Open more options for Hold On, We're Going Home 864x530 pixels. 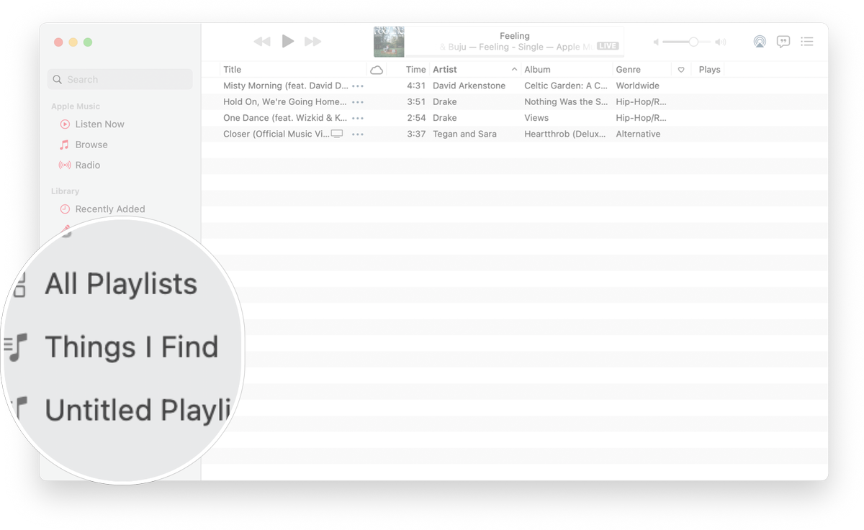click(357, 101)
